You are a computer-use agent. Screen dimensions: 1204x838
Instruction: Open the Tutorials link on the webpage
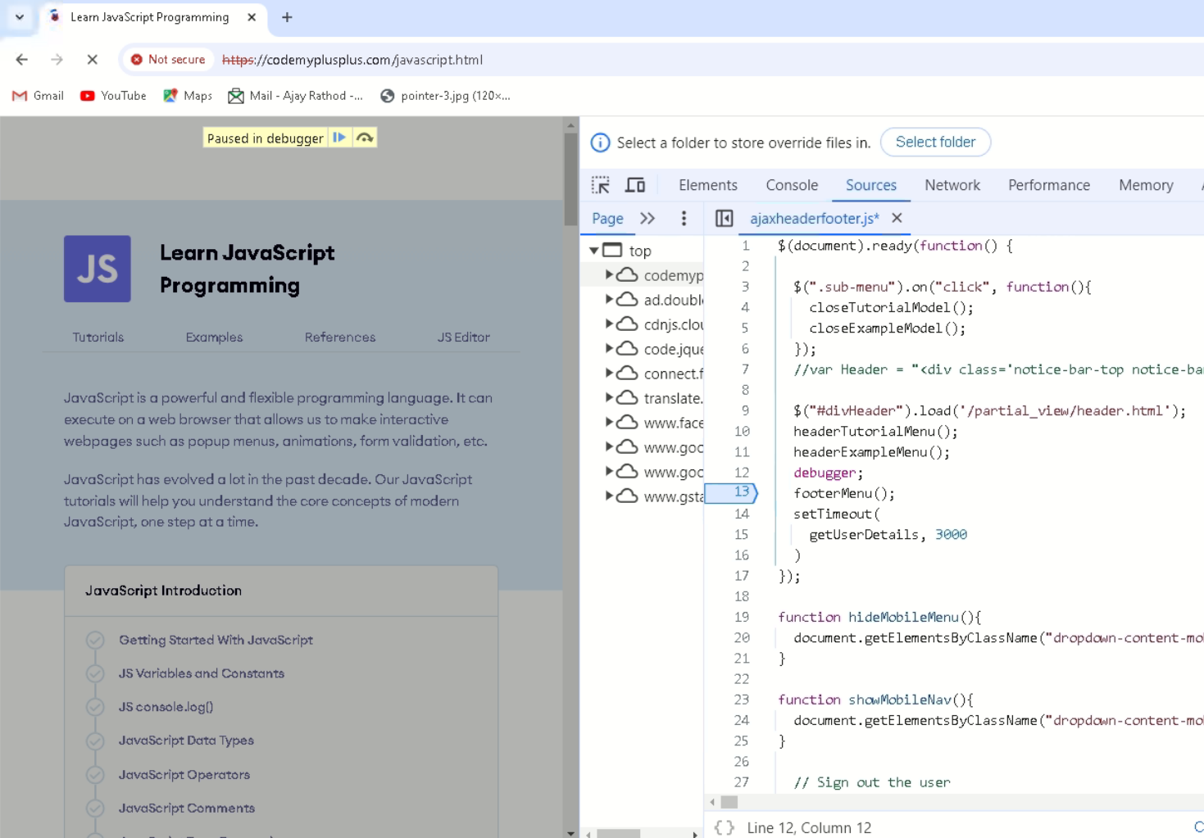click(x=98, y=337)
